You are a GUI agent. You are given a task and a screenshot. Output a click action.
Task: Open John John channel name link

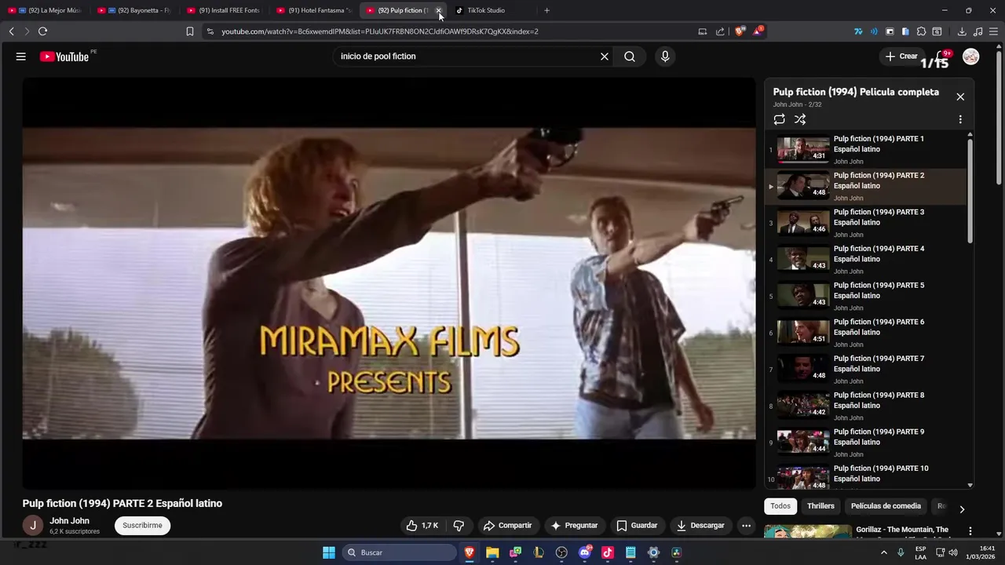coord(69,521)
